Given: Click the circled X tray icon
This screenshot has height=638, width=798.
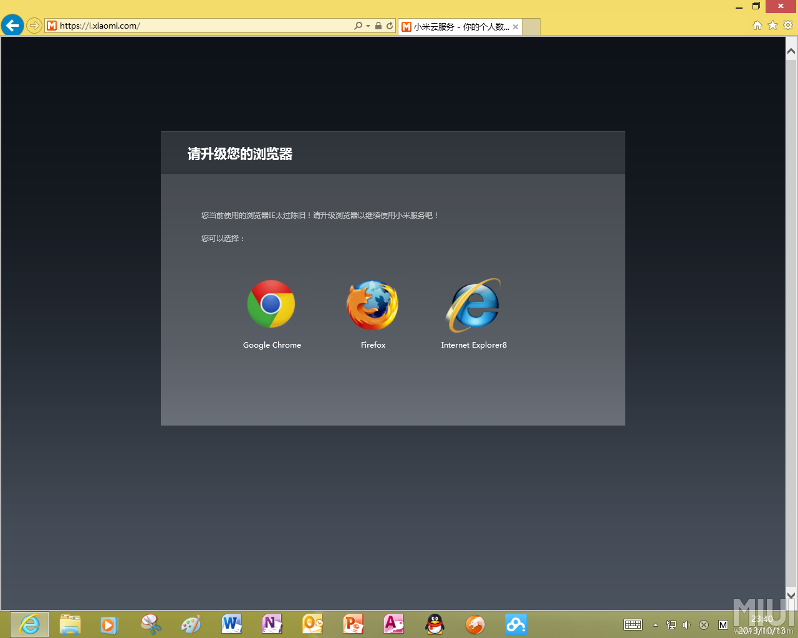Looking at the screenshot, I should [x=704, y=625].
